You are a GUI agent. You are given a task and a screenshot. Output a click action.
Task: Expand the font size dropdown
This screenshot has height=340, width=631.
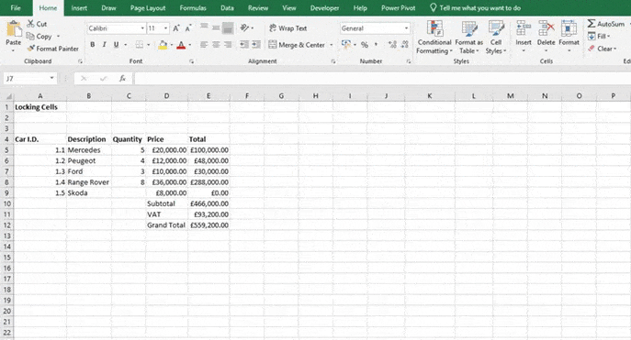click(166, 28)
